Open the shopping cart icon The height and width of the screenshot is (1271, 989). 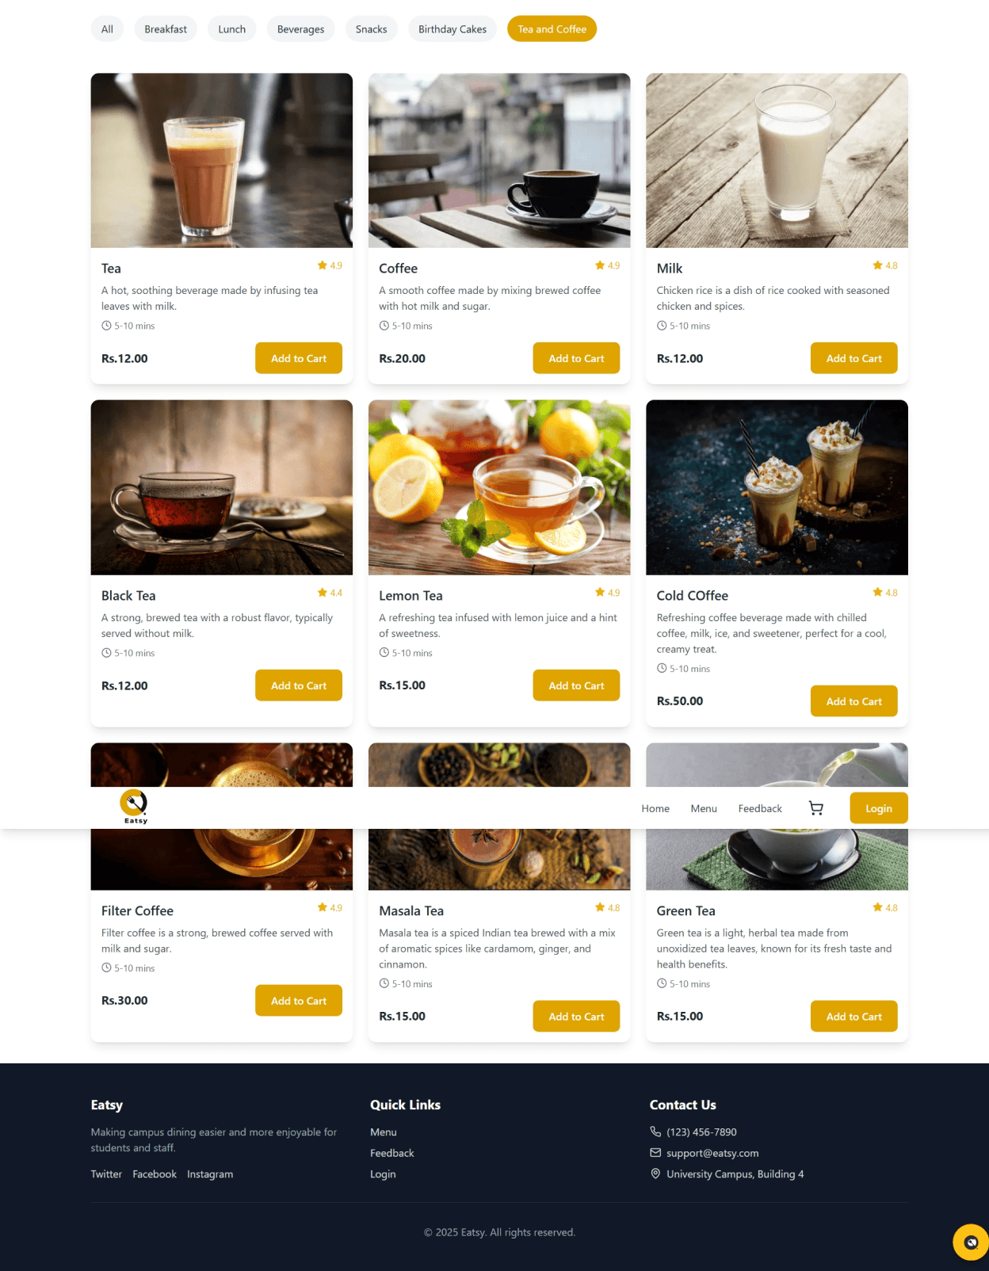click(x=815, y=808)
